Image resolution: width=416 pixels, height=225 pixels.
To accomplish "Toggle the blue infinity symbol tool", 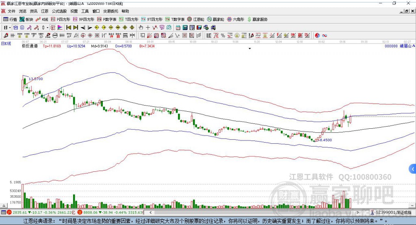I will click(x=325, y=36).
